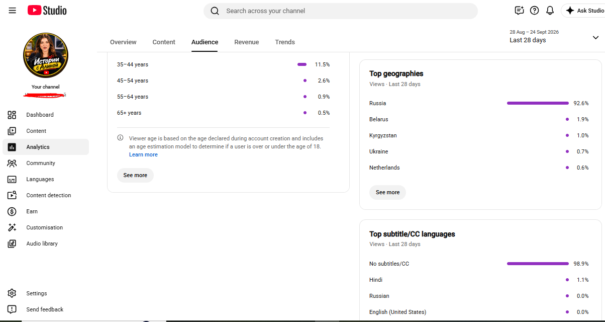Click See more under Top geographies
The width and height of the screenshot is (605, 322).
click(x=388, y=192)
